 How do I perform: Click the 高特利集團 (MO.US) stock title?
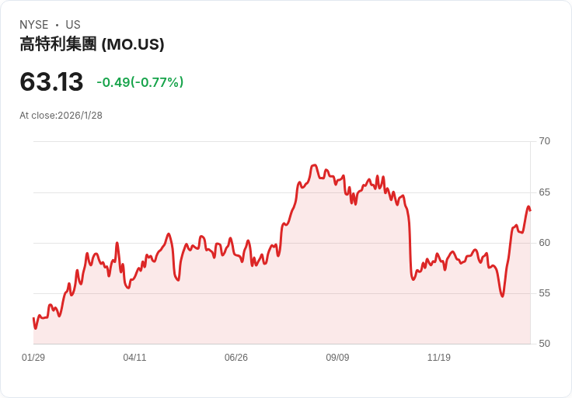(x=92, y=45)
